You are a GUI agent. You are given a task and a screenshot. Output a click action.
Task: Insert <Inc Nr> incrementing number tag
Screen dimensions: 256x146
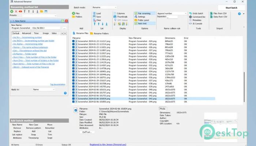(27, 37)
